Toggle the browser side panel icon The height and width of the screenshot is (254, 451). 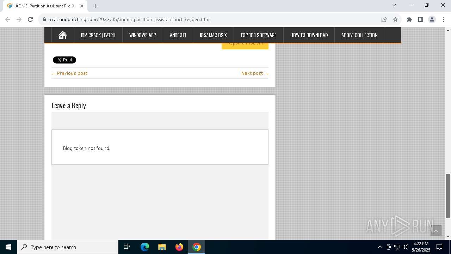[421, 19]
